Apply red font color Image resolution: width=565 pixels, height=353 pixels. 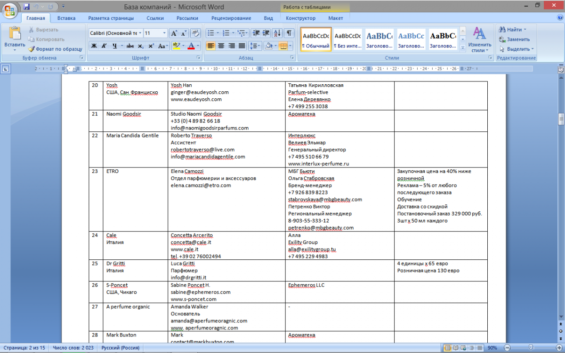pyautogui.click(x=191, y=46)
